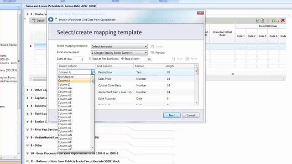Image resolution: width=292 pixels, height=164 pixels.
Task: Click the Preview link
Action: (160, 53)
